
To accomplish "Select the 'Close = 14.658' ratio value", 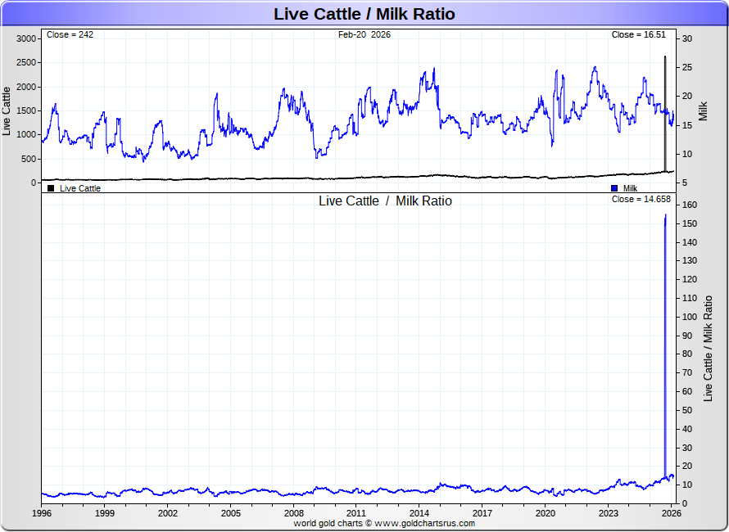I will click(x=641, y=200).
